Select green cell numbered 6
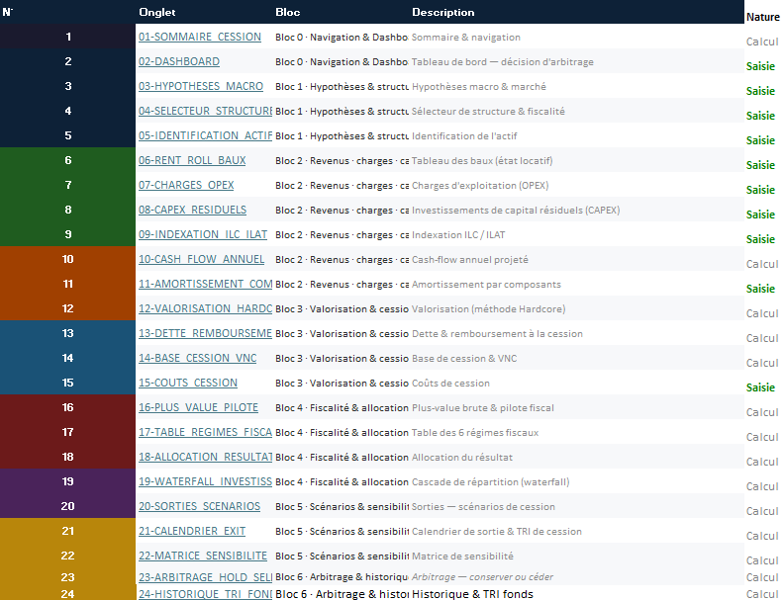Viewport: 783px width, 600px height. (x=68, y=160)
